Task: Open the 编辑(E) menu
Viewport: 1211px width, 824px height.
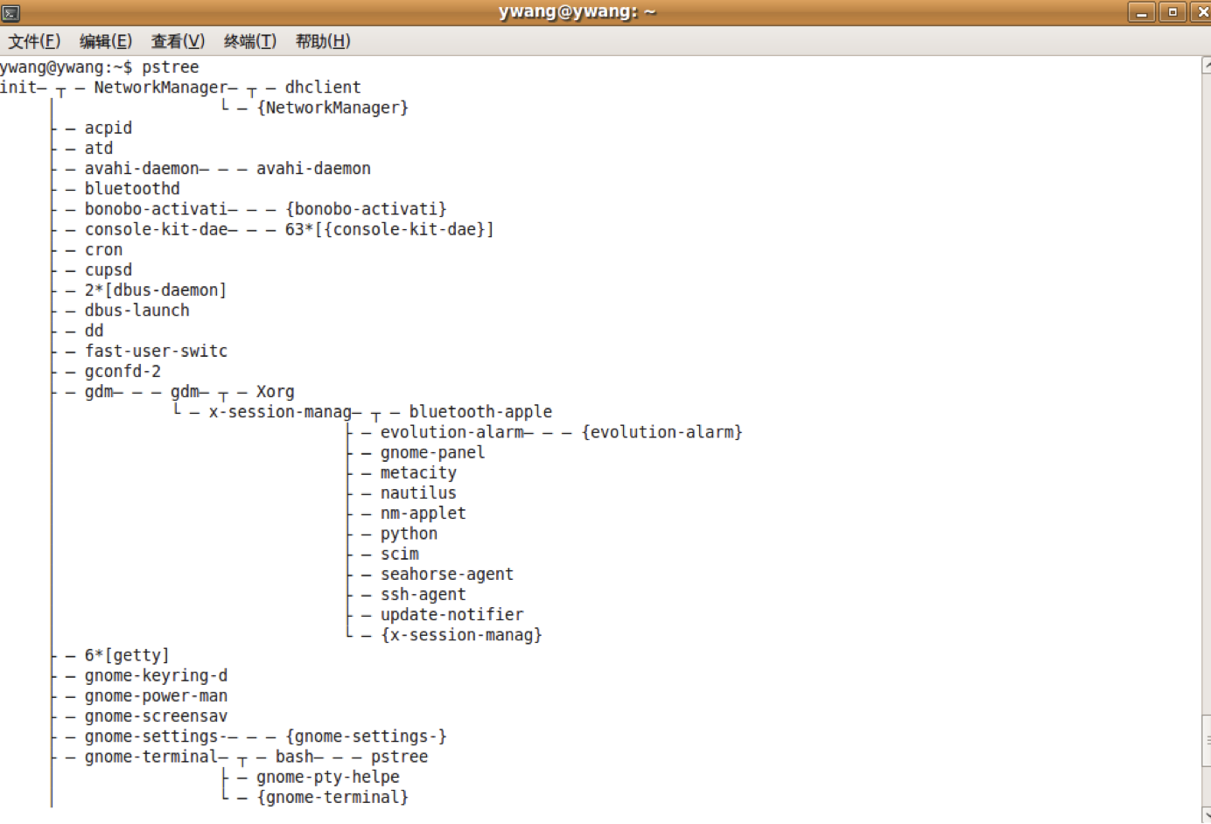Action: (106, 41)
